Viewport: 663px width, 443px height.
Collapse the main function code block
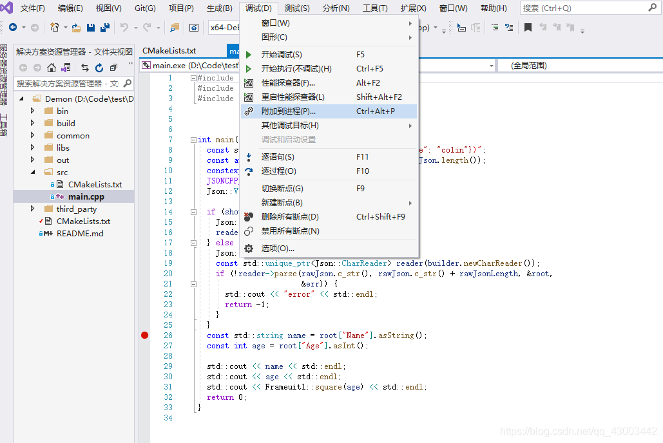pyautogui.click(x=193, y=140)
